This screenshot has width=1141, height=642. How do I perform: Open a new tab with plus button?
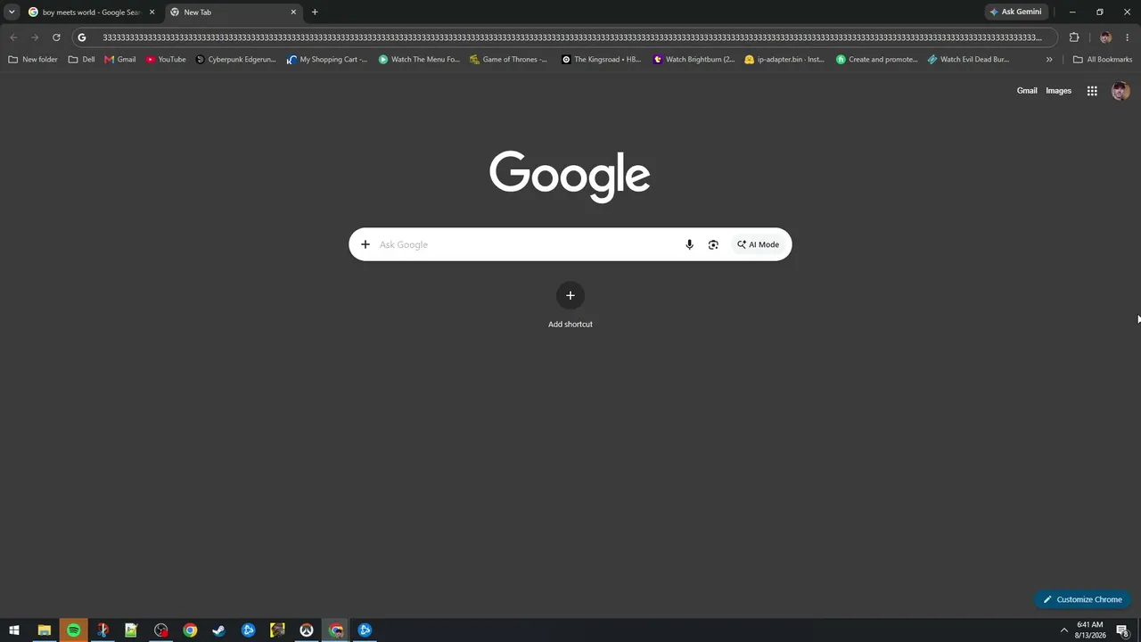click(x=315, y=12)
